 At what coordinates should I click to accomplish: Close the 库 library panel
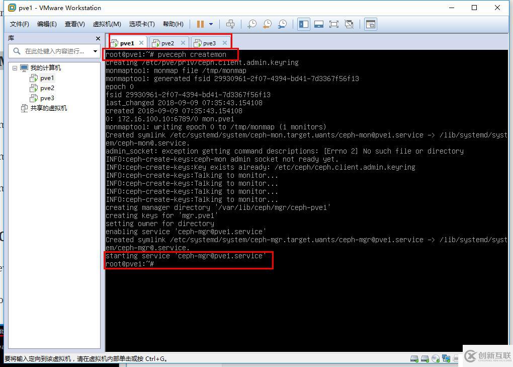pyautogui.click(x=98, y=38)
